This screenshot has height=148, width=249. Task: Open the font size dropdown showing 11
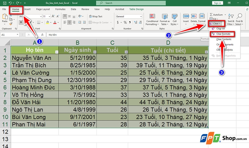tap(49, 17)
